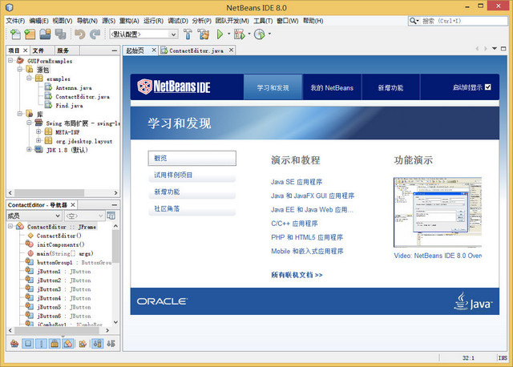513x367 pixels.
Task: Open the Refactor (重构) menu
Action: (x=129, y=20)
